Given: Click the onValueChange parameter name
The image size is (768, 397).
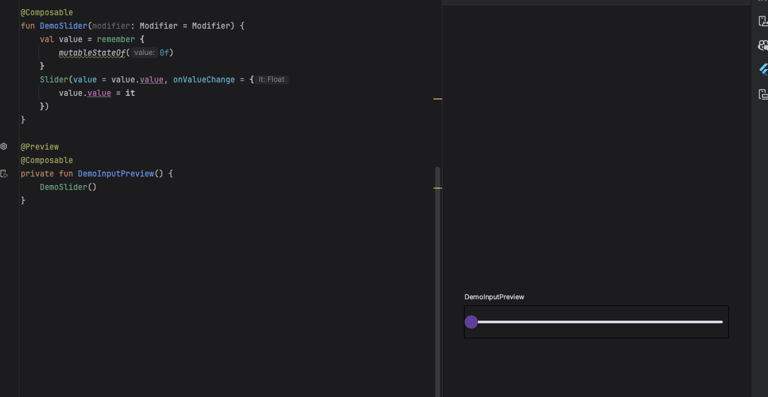Looking at the screenshot, I should (203, 79).
